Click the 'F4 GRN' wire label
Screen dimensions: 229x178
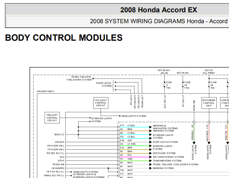[126, 159]
